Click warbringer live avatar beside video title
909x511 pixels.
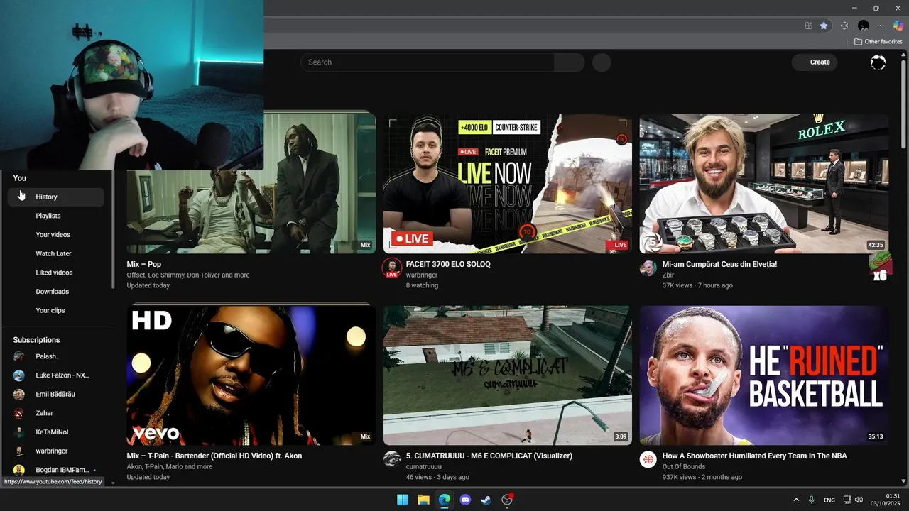tap(391, 268)
